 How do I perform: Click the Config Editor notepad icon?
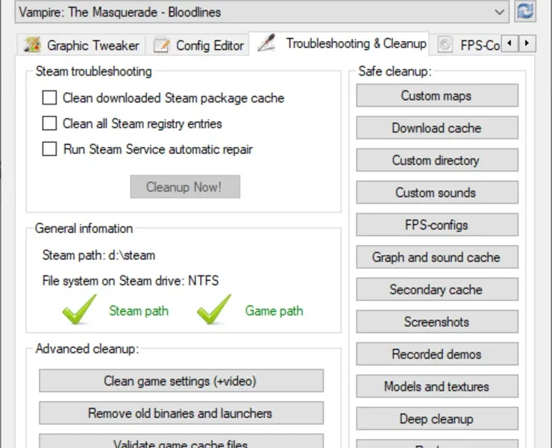(162, 45)
